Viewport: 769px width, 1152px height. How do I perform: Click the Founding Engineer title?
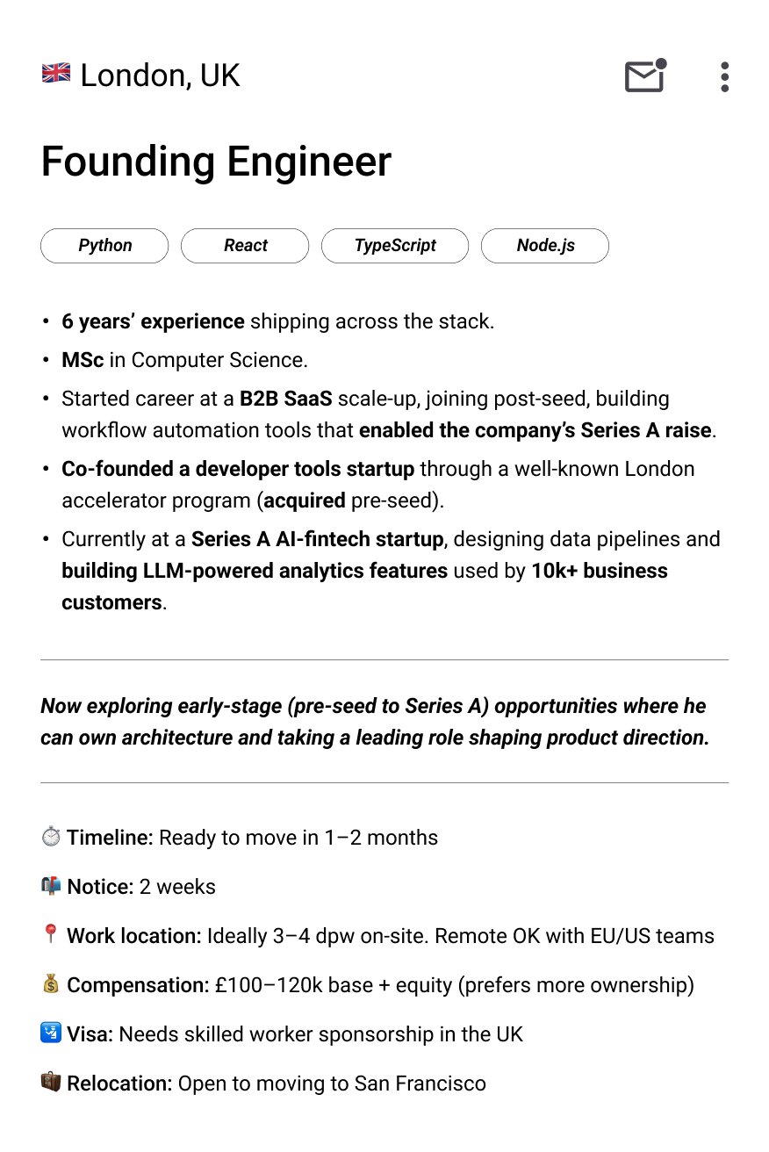[215, 162]
